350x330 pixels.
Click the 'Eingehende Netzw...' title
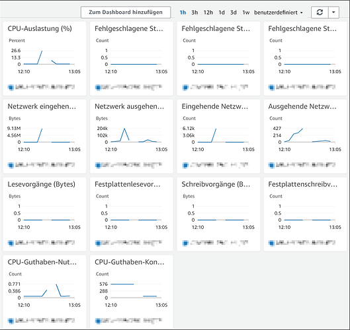click(x=215, y=106)
